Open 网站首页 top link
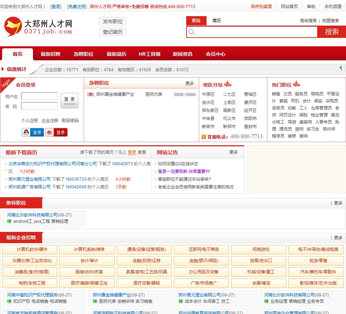Screen dimensions: 346x314 click(x=289, y=7)
